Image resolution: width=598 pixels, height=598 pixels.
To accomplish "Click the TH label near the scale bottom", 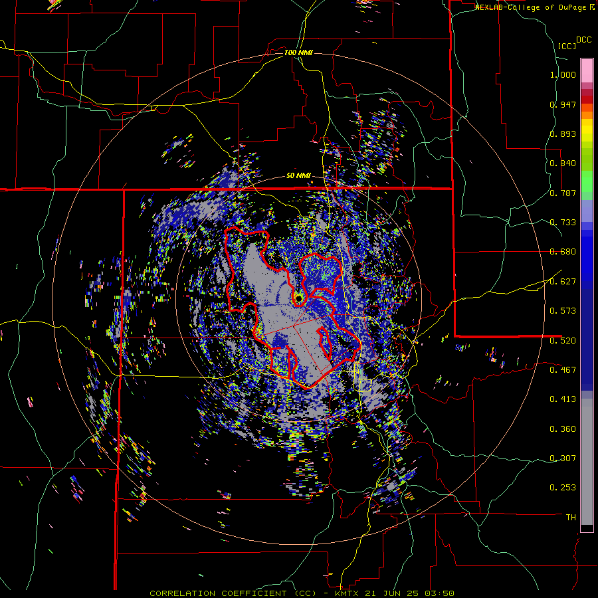I will 571,518.
